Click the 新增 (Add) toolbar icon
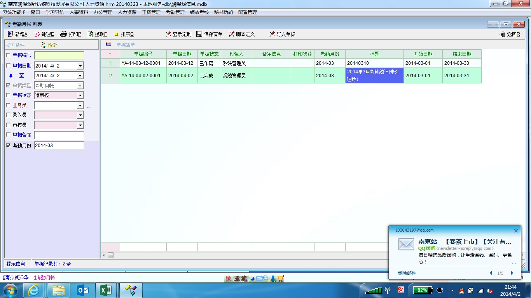This screenshot has width=531, height=298. (10, 34)
